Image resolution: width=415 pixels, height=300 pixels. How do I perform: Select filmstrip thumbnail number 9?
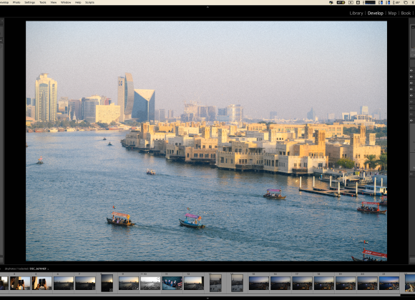pos(129,283)
